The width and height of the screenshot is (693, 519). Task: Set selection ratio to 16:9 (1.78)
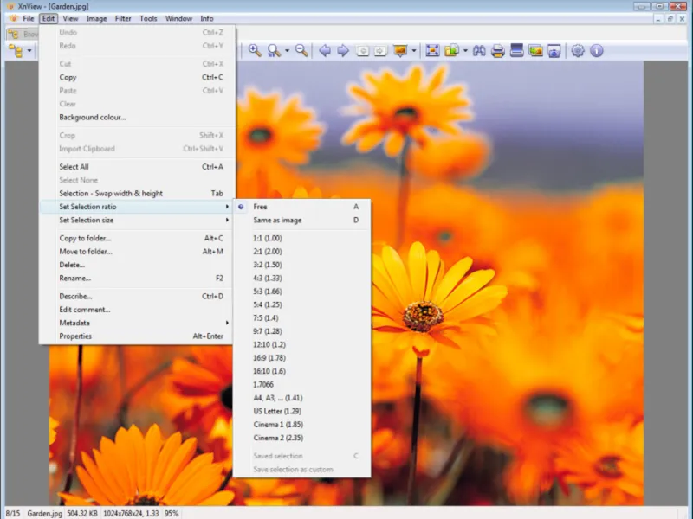point(302,358)
